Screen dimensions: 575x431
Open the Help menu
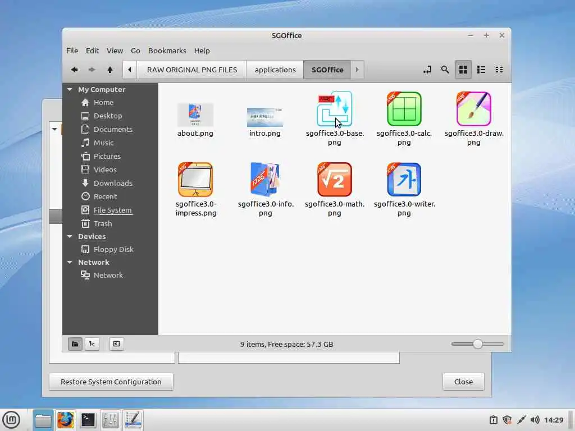click(202, 51)
